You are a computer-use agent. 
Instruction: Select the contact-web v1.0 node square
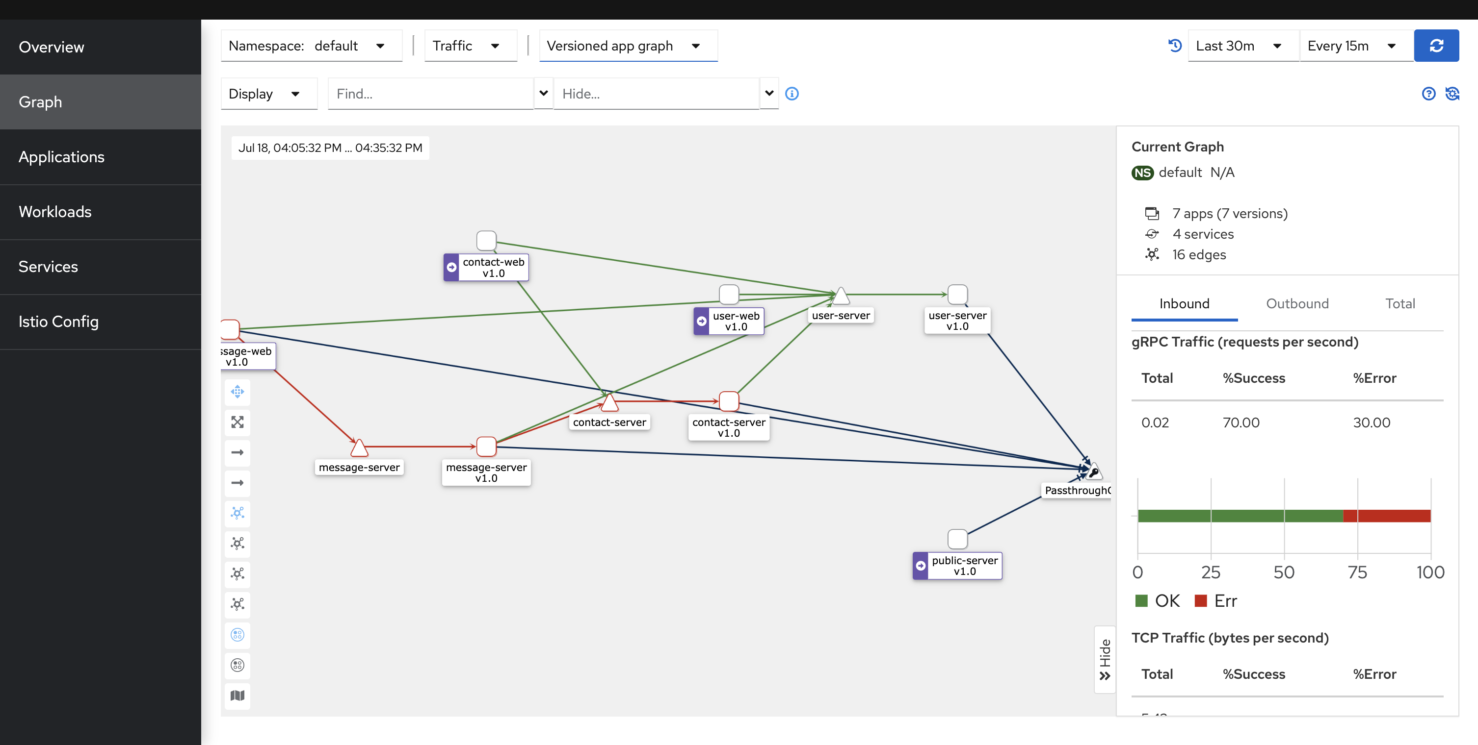click(486, 241)
